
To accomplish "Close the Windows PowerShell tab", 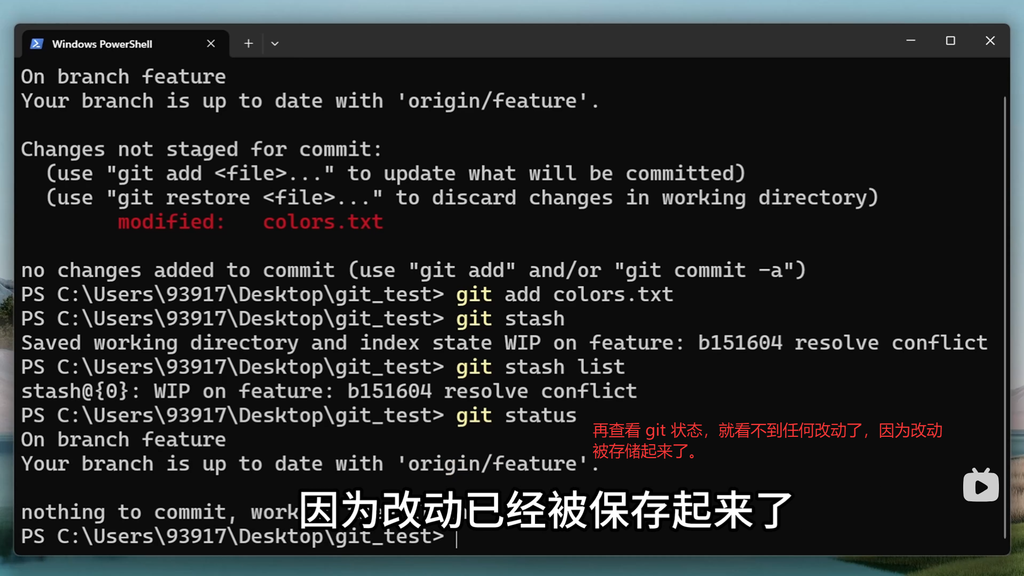I will tap(211, 44).
